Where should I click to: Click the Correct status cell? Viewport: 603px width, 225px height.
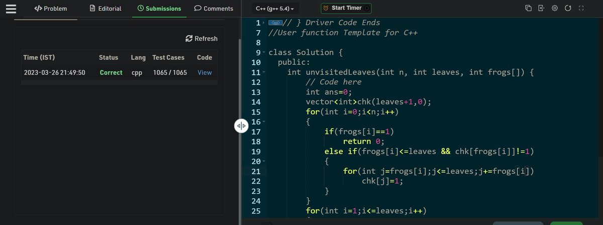(x=111, y=72)
